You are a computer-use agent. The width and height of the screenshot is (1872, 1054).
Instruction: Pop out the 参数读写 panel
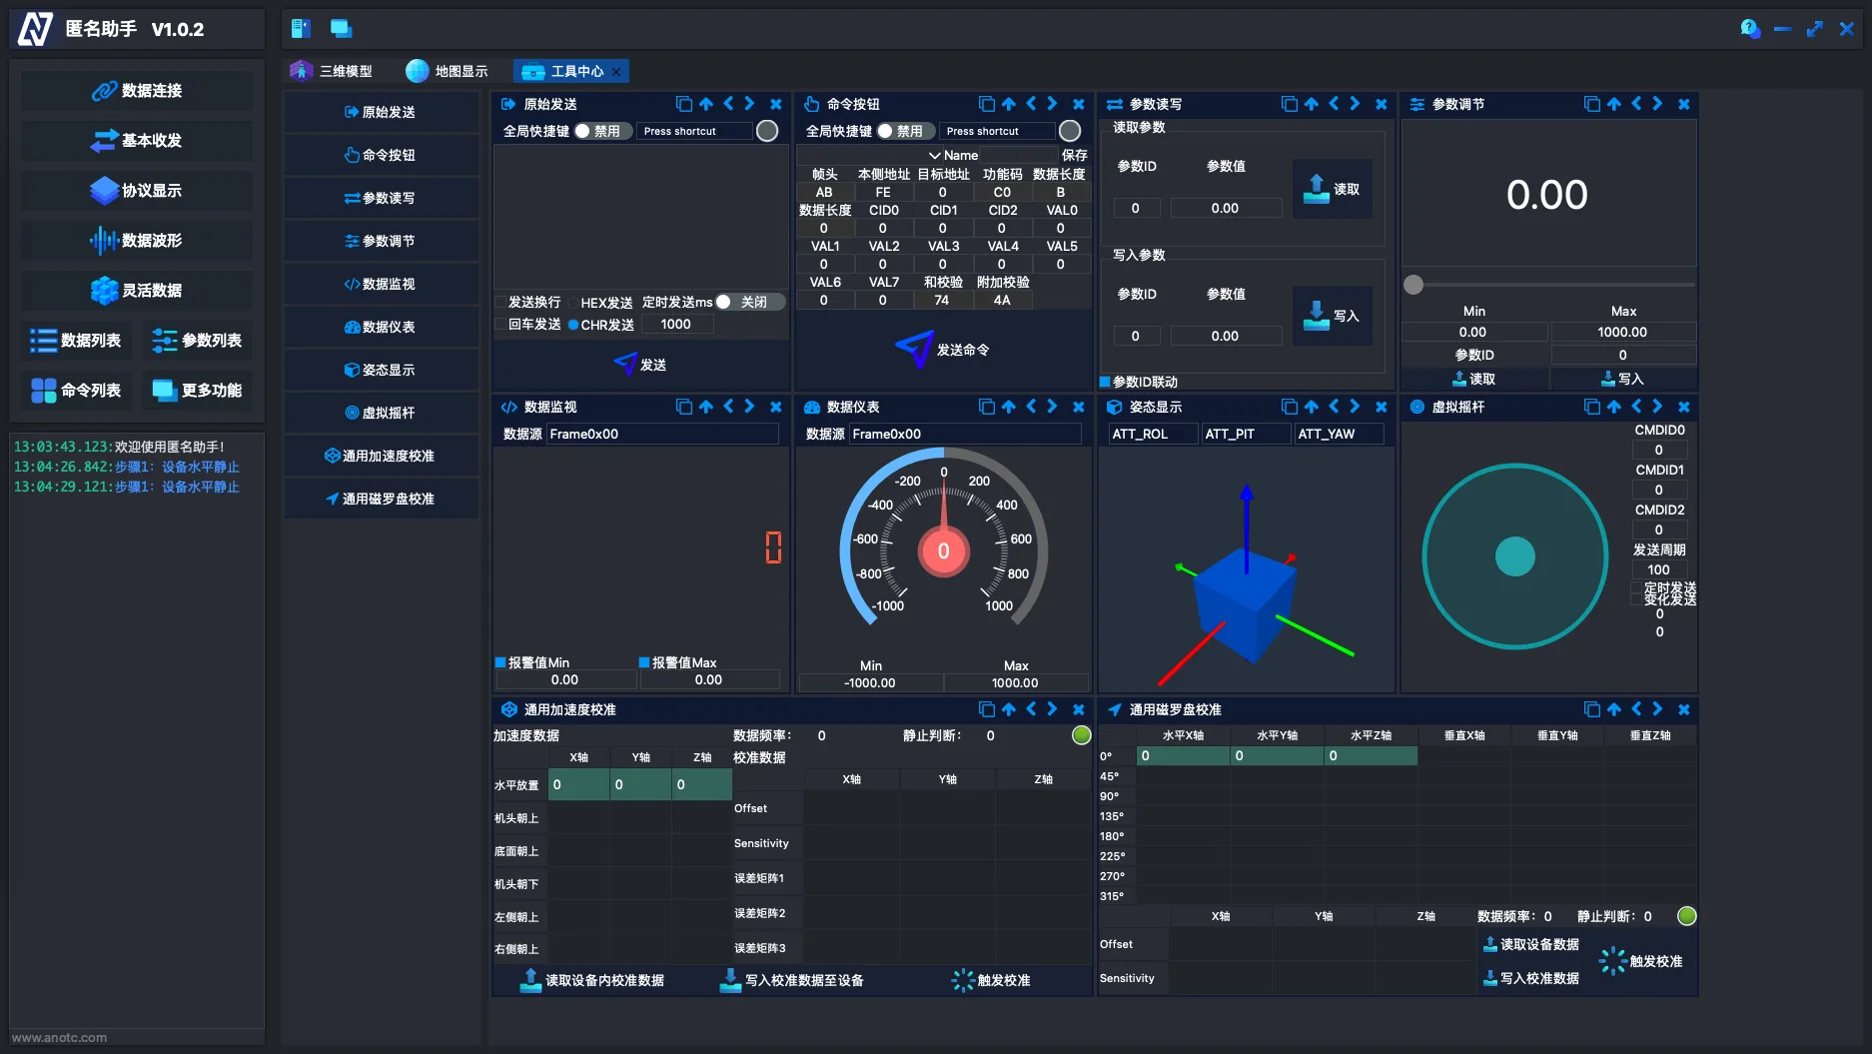click(1290, 104)
